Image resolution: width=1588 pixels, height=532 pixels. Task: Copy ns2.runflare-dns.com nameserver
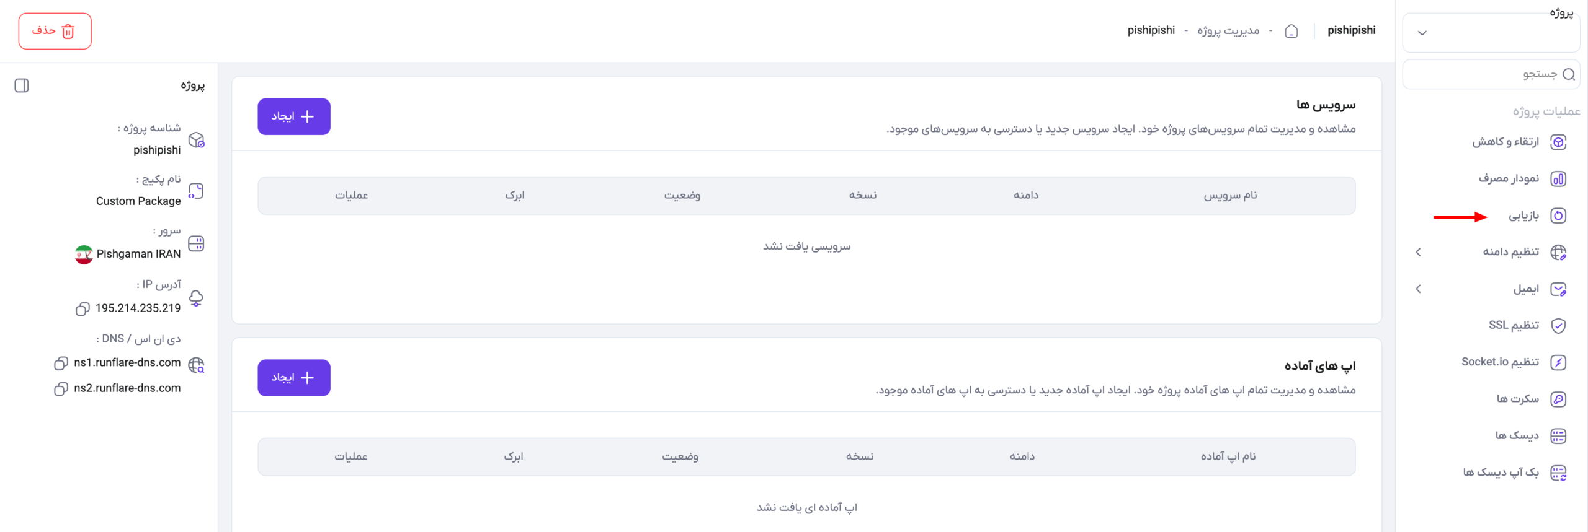pyautogui.click(x=61, y=389)
